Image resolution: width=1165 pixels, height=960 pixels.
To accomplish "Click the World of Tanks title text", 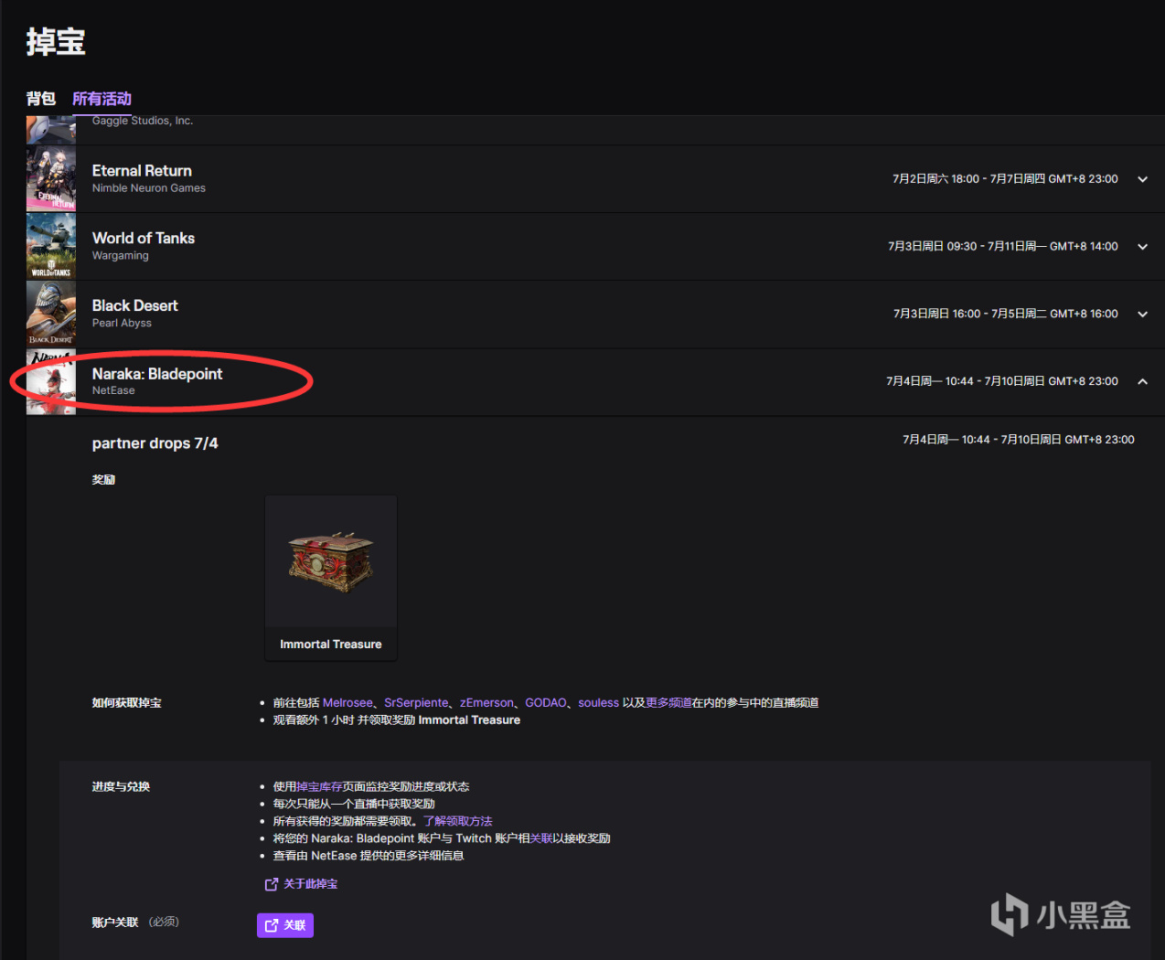I will tap(144, 239).
